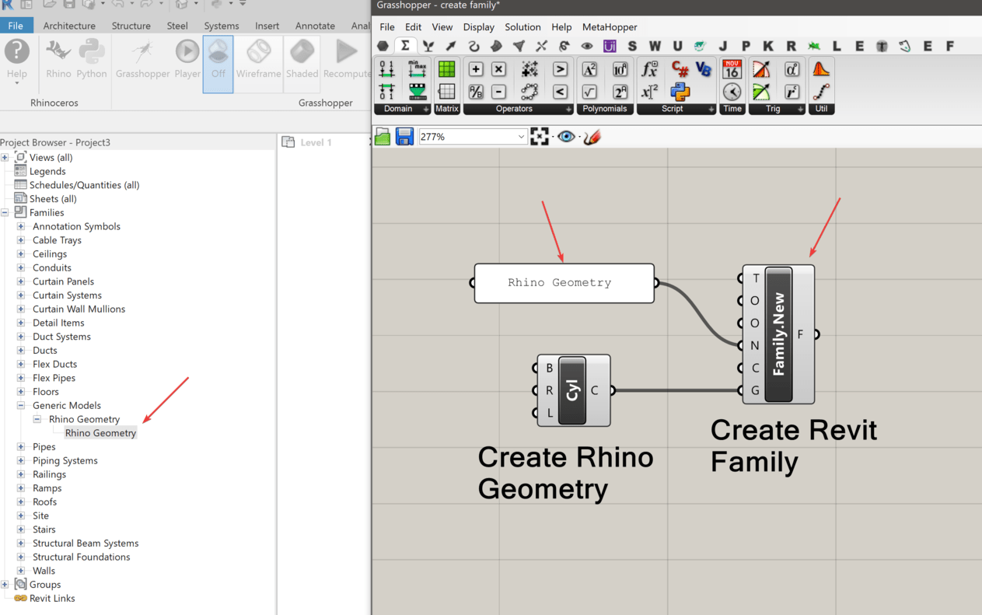Select the C# script component icon
This screenshot has width=982, height=615.
(680, 69)
